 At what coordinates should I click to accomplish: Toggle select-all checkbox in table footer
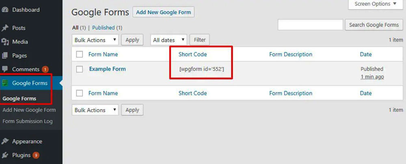click(80, 93)
